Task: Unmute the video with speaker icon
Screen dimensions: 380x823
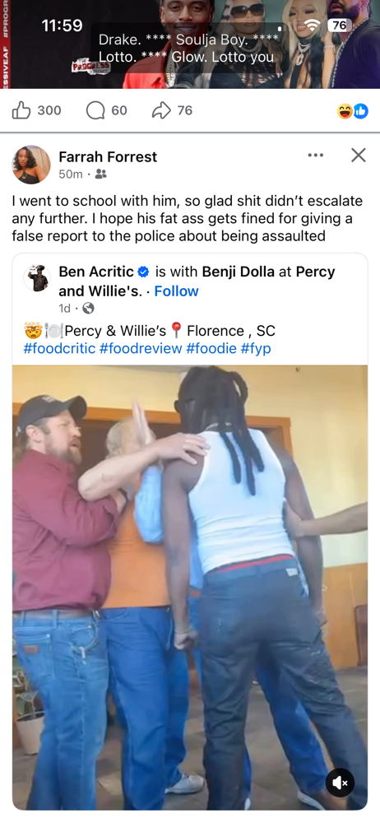Action: point(341,783)
